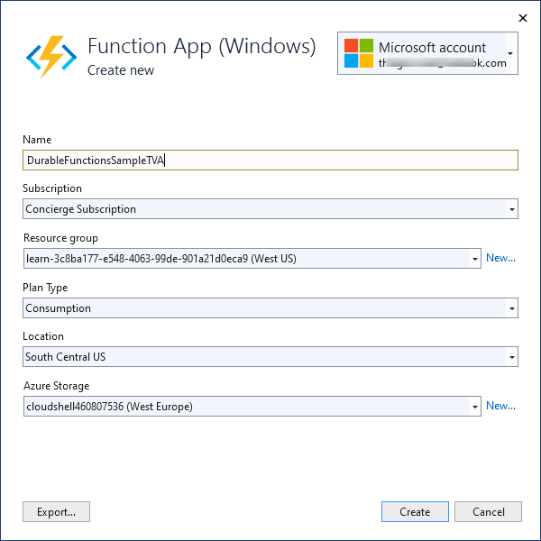This screenshot has height=541, width=541.
Task: Click the 'Location' label
Action: click(43, 336)
